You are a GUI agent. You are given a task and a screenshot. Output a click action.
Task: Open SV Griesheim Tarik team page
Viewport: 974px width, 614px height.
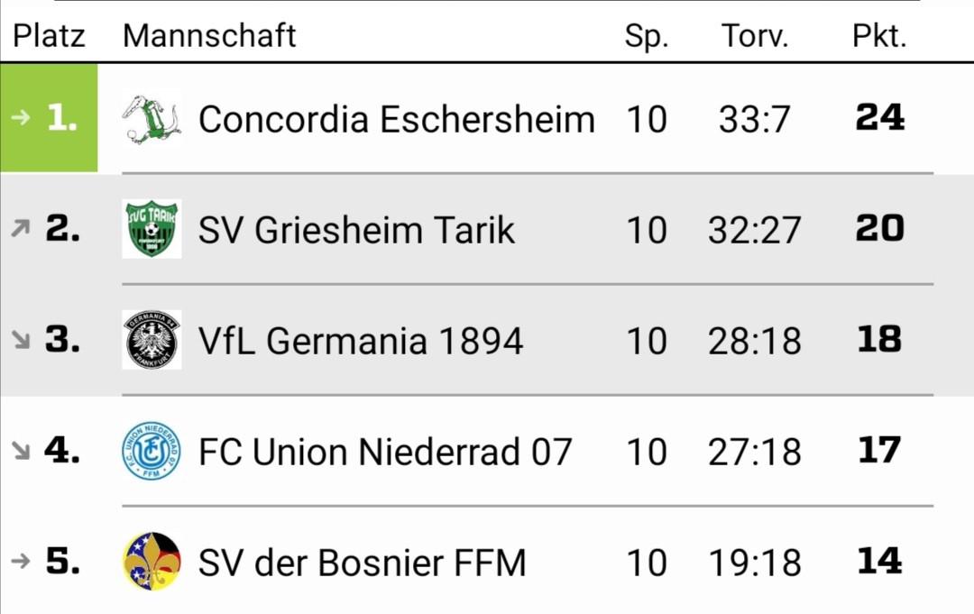pyautogui.click(x=356, y=230)
